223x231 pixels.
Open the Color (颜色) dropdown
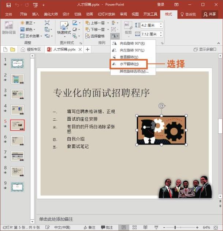click(28, 30)
